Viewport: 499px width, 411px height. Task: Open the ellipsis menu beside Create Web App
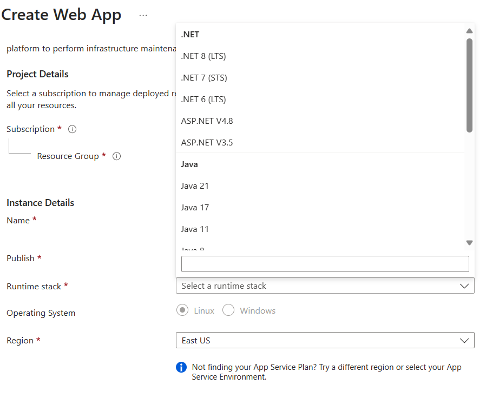143,16
